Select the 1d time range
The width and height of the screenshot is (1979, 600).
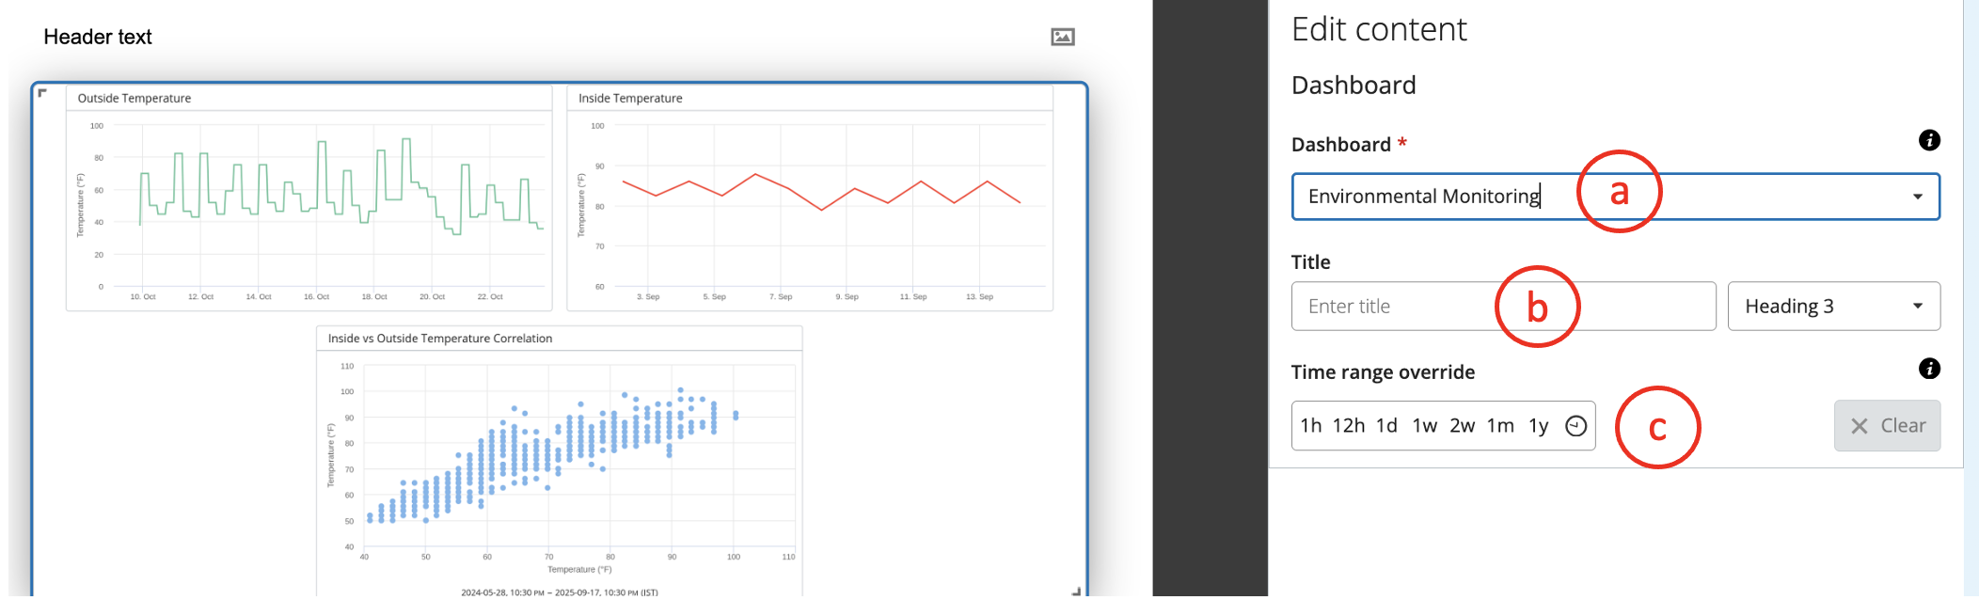(x=1386, y=426)
